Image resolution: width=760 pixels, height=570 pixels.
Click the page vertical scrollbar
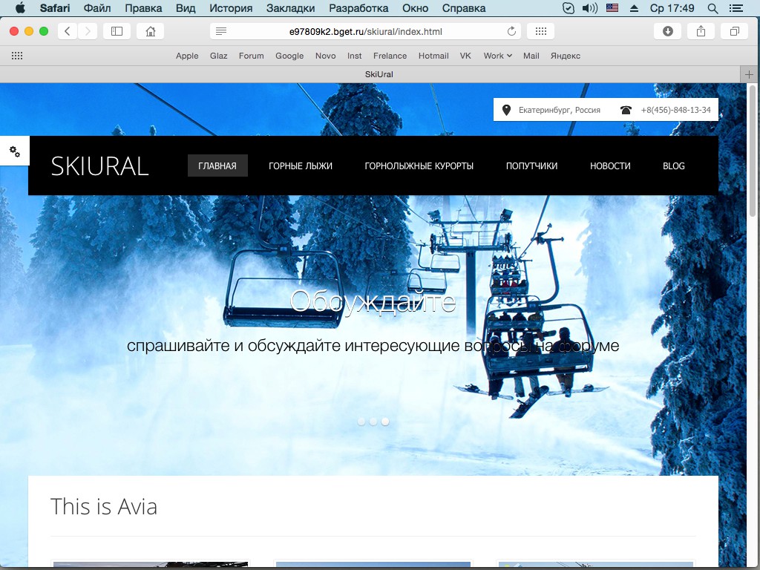[x=753, y=151]
